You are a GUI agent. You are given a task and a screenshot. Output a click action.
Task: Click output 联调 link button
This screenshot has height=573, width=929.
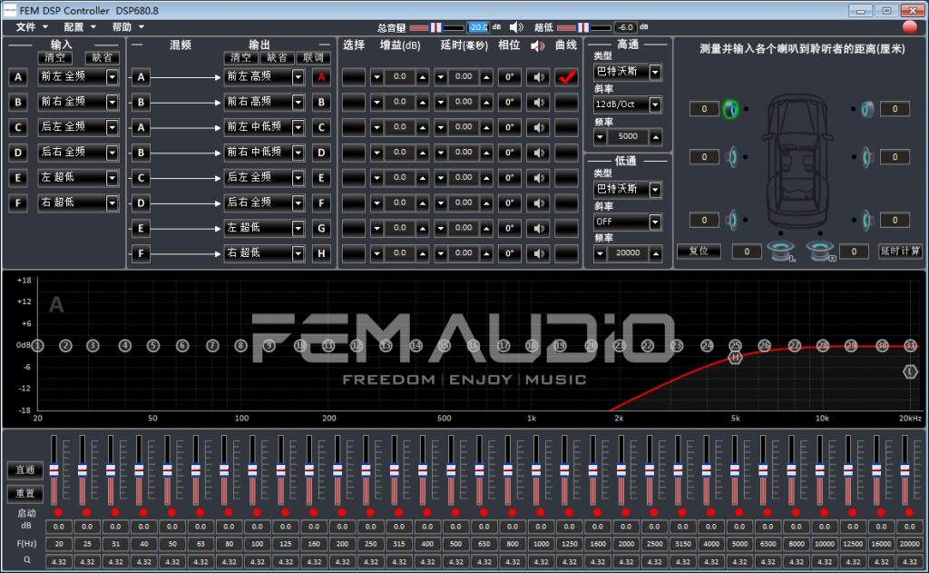(313, 57)
